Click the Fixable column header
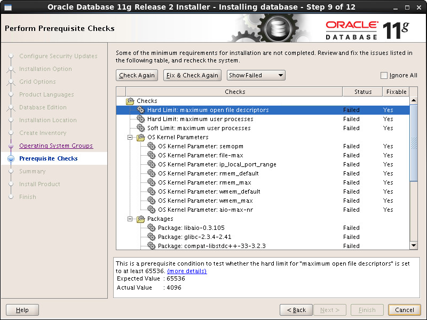 point(396,92)
